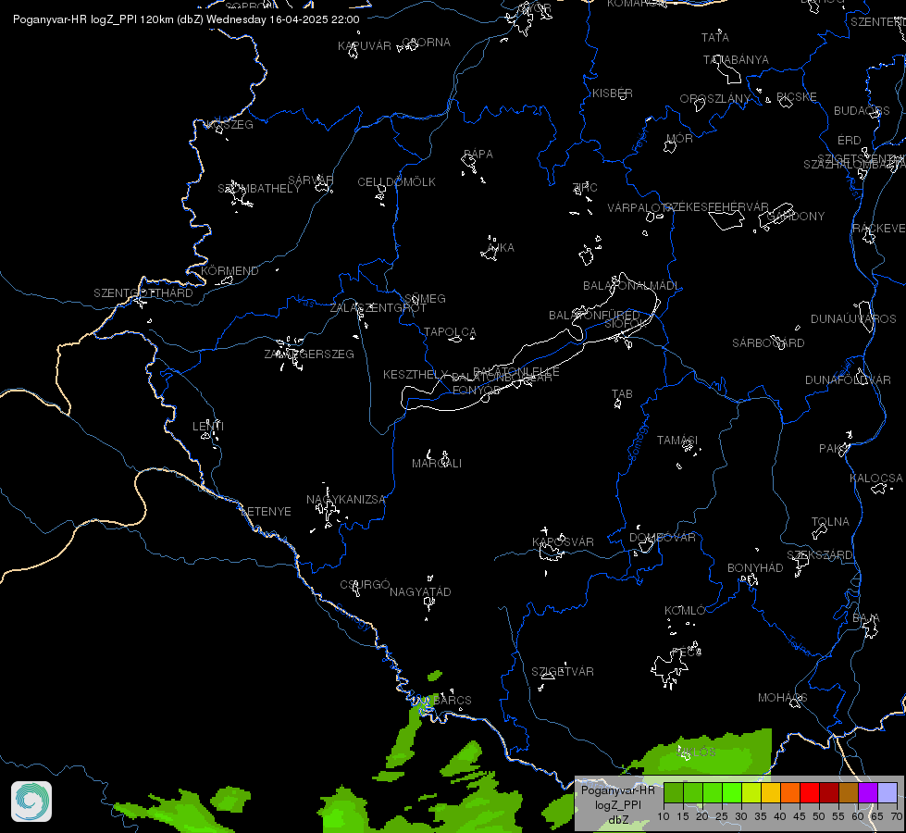Click the yellow-green 30-35 dBZ legend swatch
Viewport: 906px width, 833px height.
pos(751,792)
